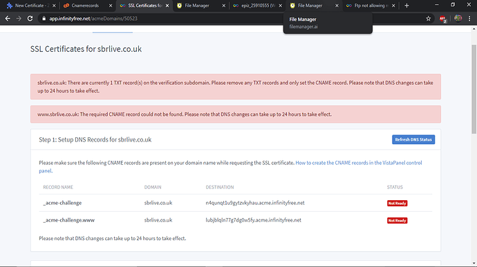Click _acme-challenge.www record name
The height and width of the screenshot is (267, 477).
[x=68, y=220]
